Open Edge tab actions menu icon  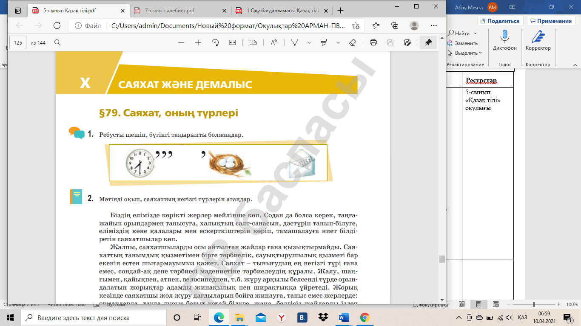18,11
